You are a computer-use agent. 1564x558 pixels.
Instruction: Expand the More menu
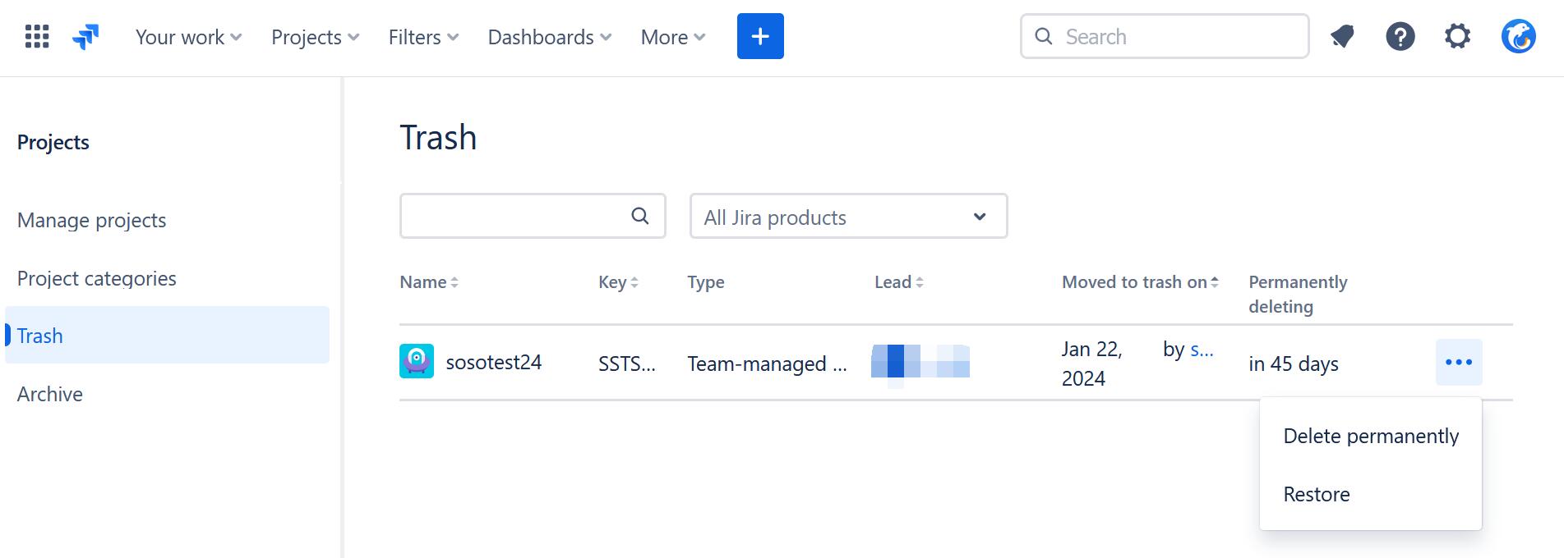[x=673, y=37]
